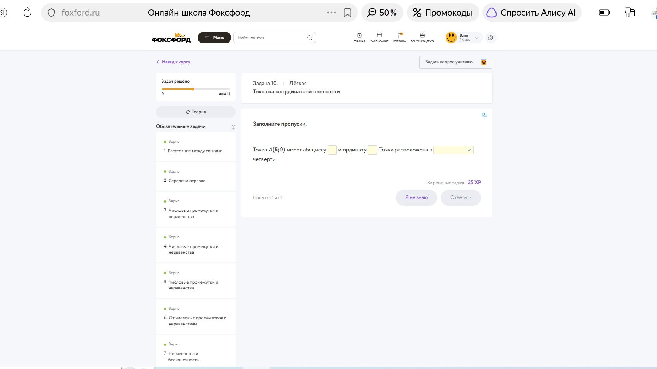657x369 pixels.
Task: Open the Меню button
Action: (x=214, y=38)
